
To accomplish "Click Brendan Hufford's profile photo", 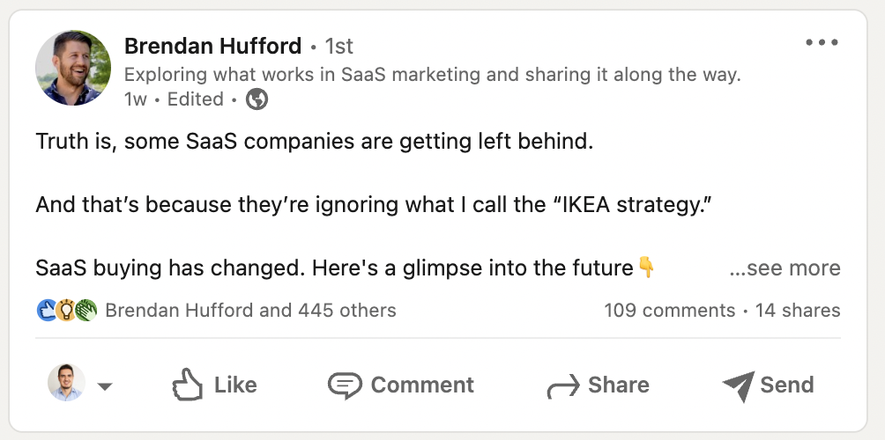I will (73, 68).
